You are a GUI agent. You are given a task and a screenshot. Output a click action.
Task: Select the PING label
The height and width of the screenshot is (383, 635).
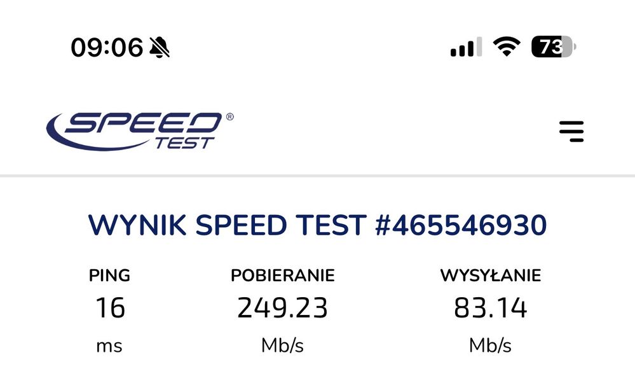tap(109, 275)
